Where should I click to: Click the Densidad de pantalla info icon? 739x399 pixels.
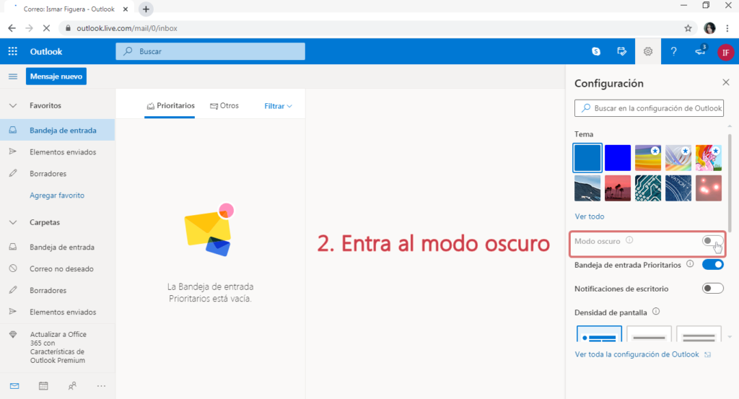pos(656,312)
